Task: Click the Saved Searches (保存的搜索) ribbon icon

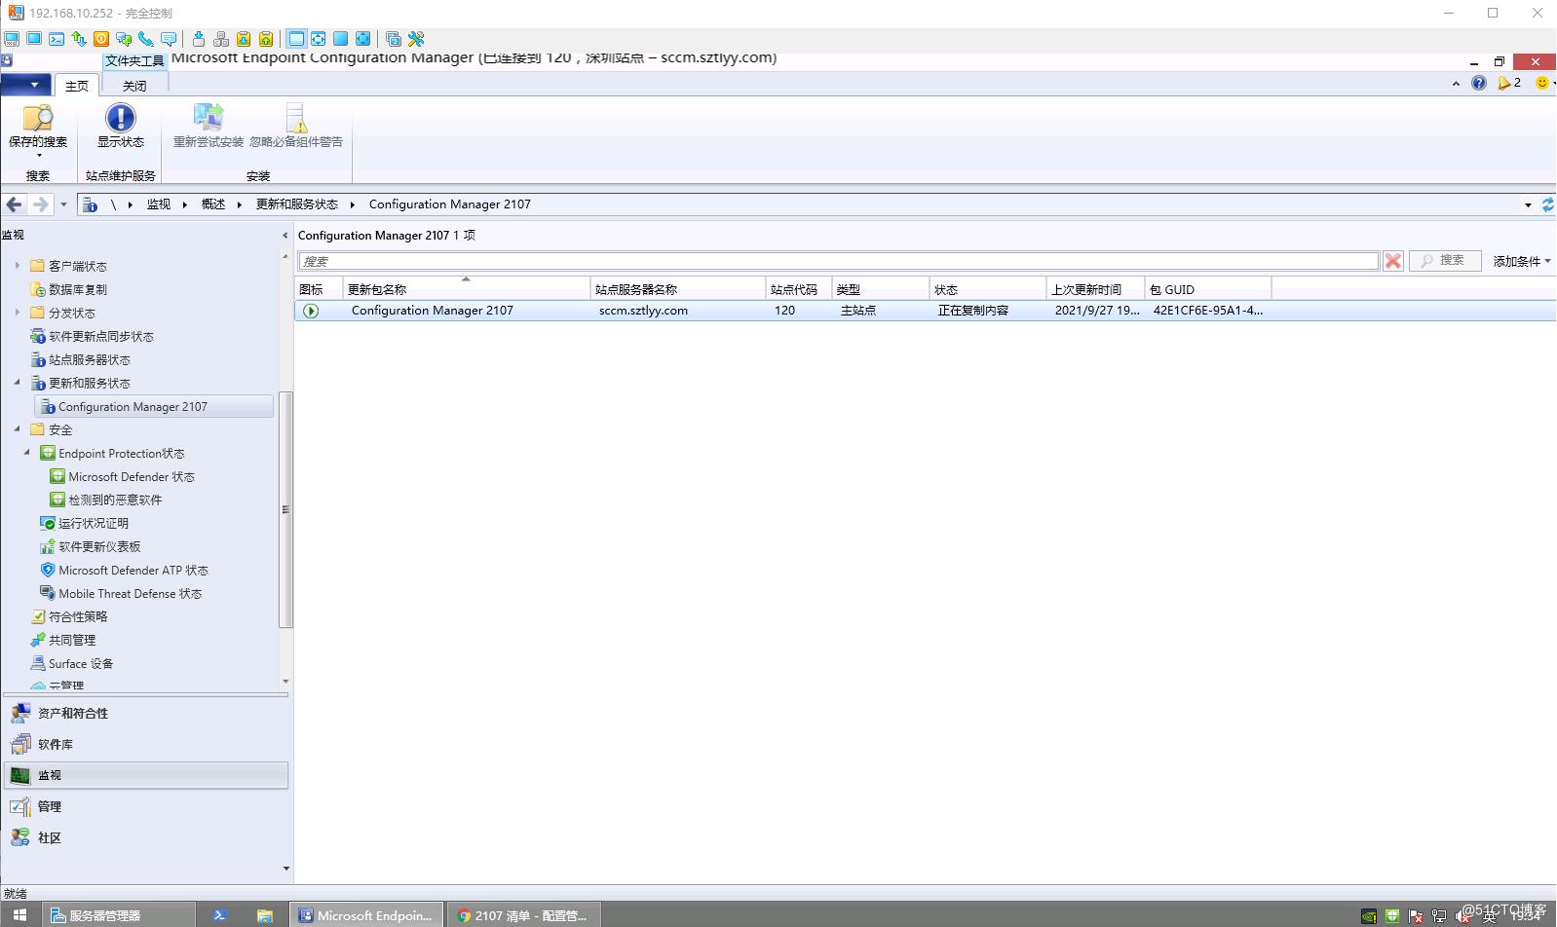Action: pyautogui.click(x=38, y=118)
